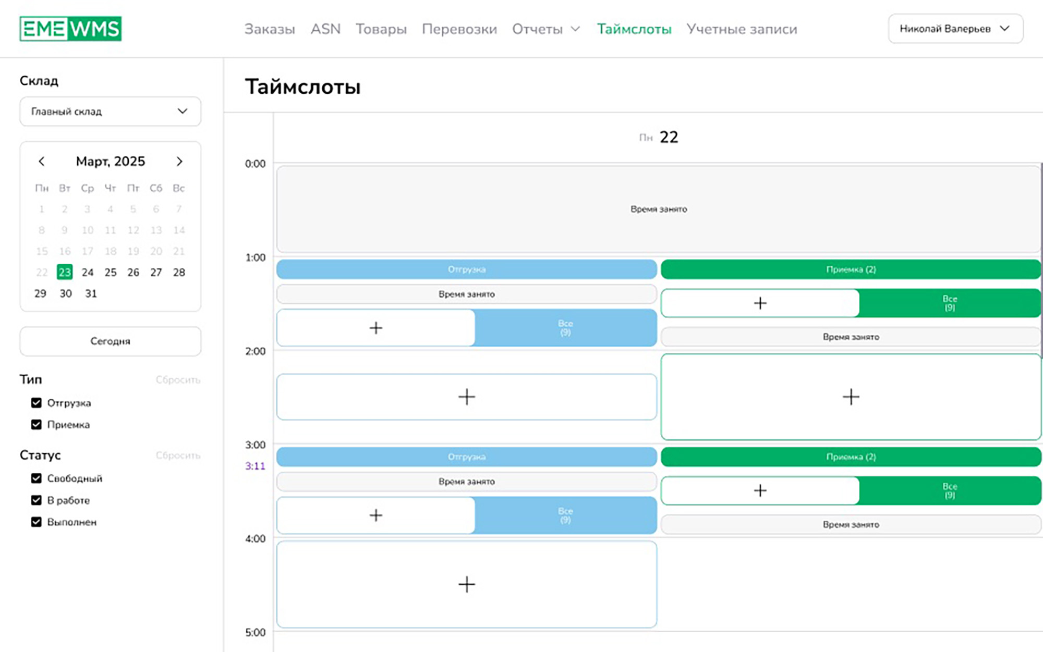This screenshot has height=652, width=1043.
Task: Add slot in 2:00 shipment column
Action: 466,397
